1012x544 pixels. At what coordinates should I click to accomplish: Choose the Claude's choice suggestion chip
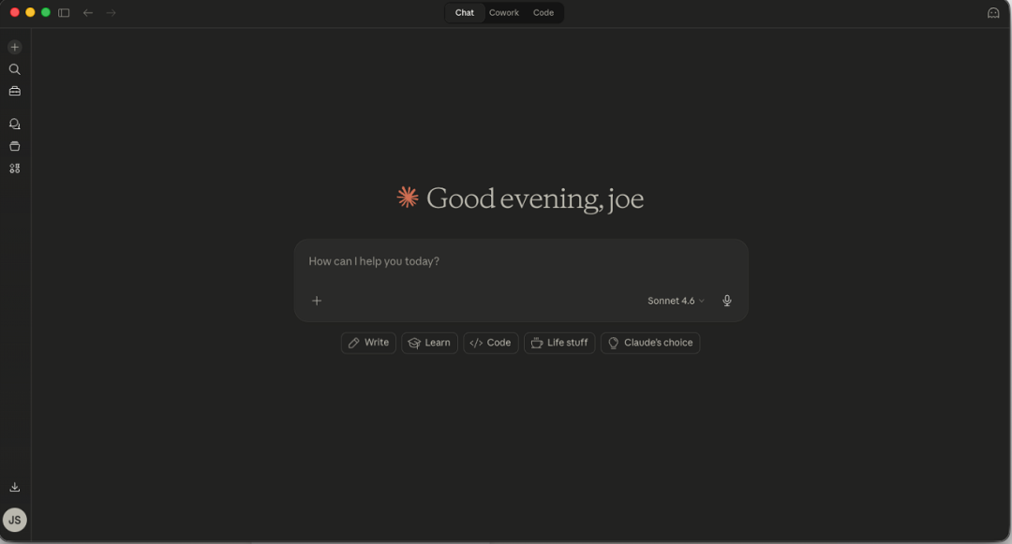[x=650, y=343]
